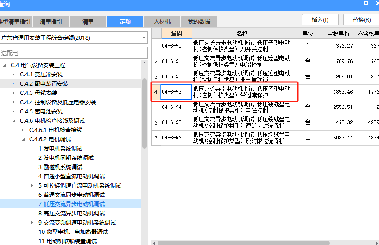The width and height of the screenshot is (379, 245).
Task: Select code cell C4-6-94
Action: click(x=177, y=107)
